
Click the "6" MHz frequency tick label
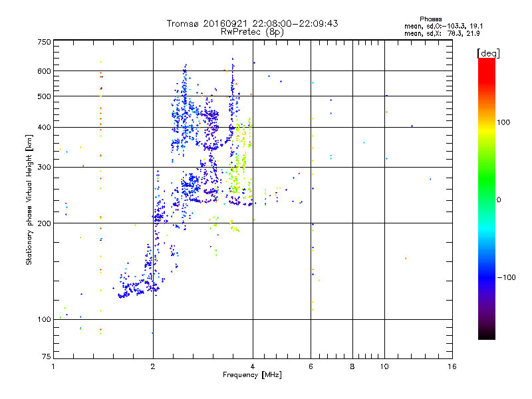pyautogui.click(x=311, y=366)
